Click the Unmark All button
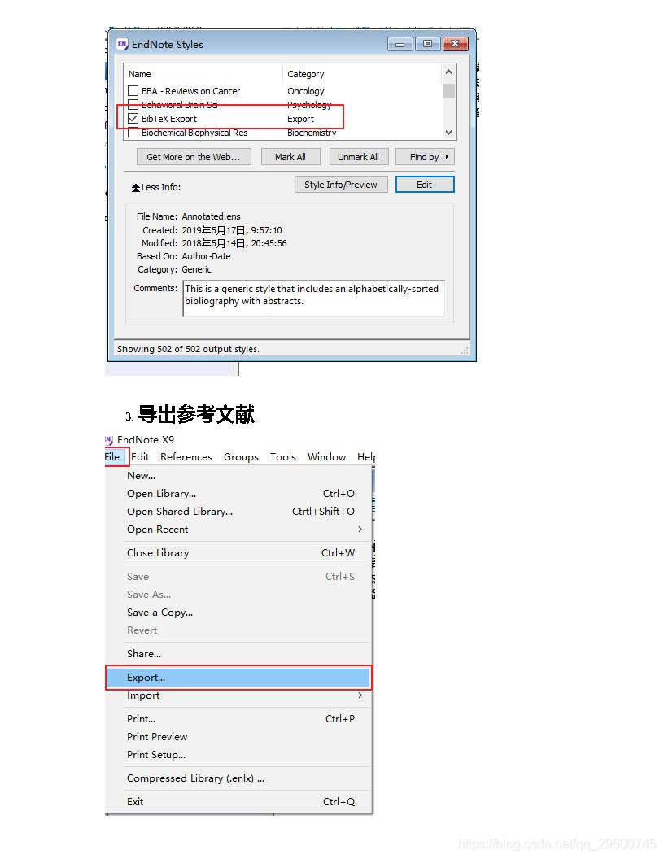Viewport: 664px width, 859px height. point(358,157)
